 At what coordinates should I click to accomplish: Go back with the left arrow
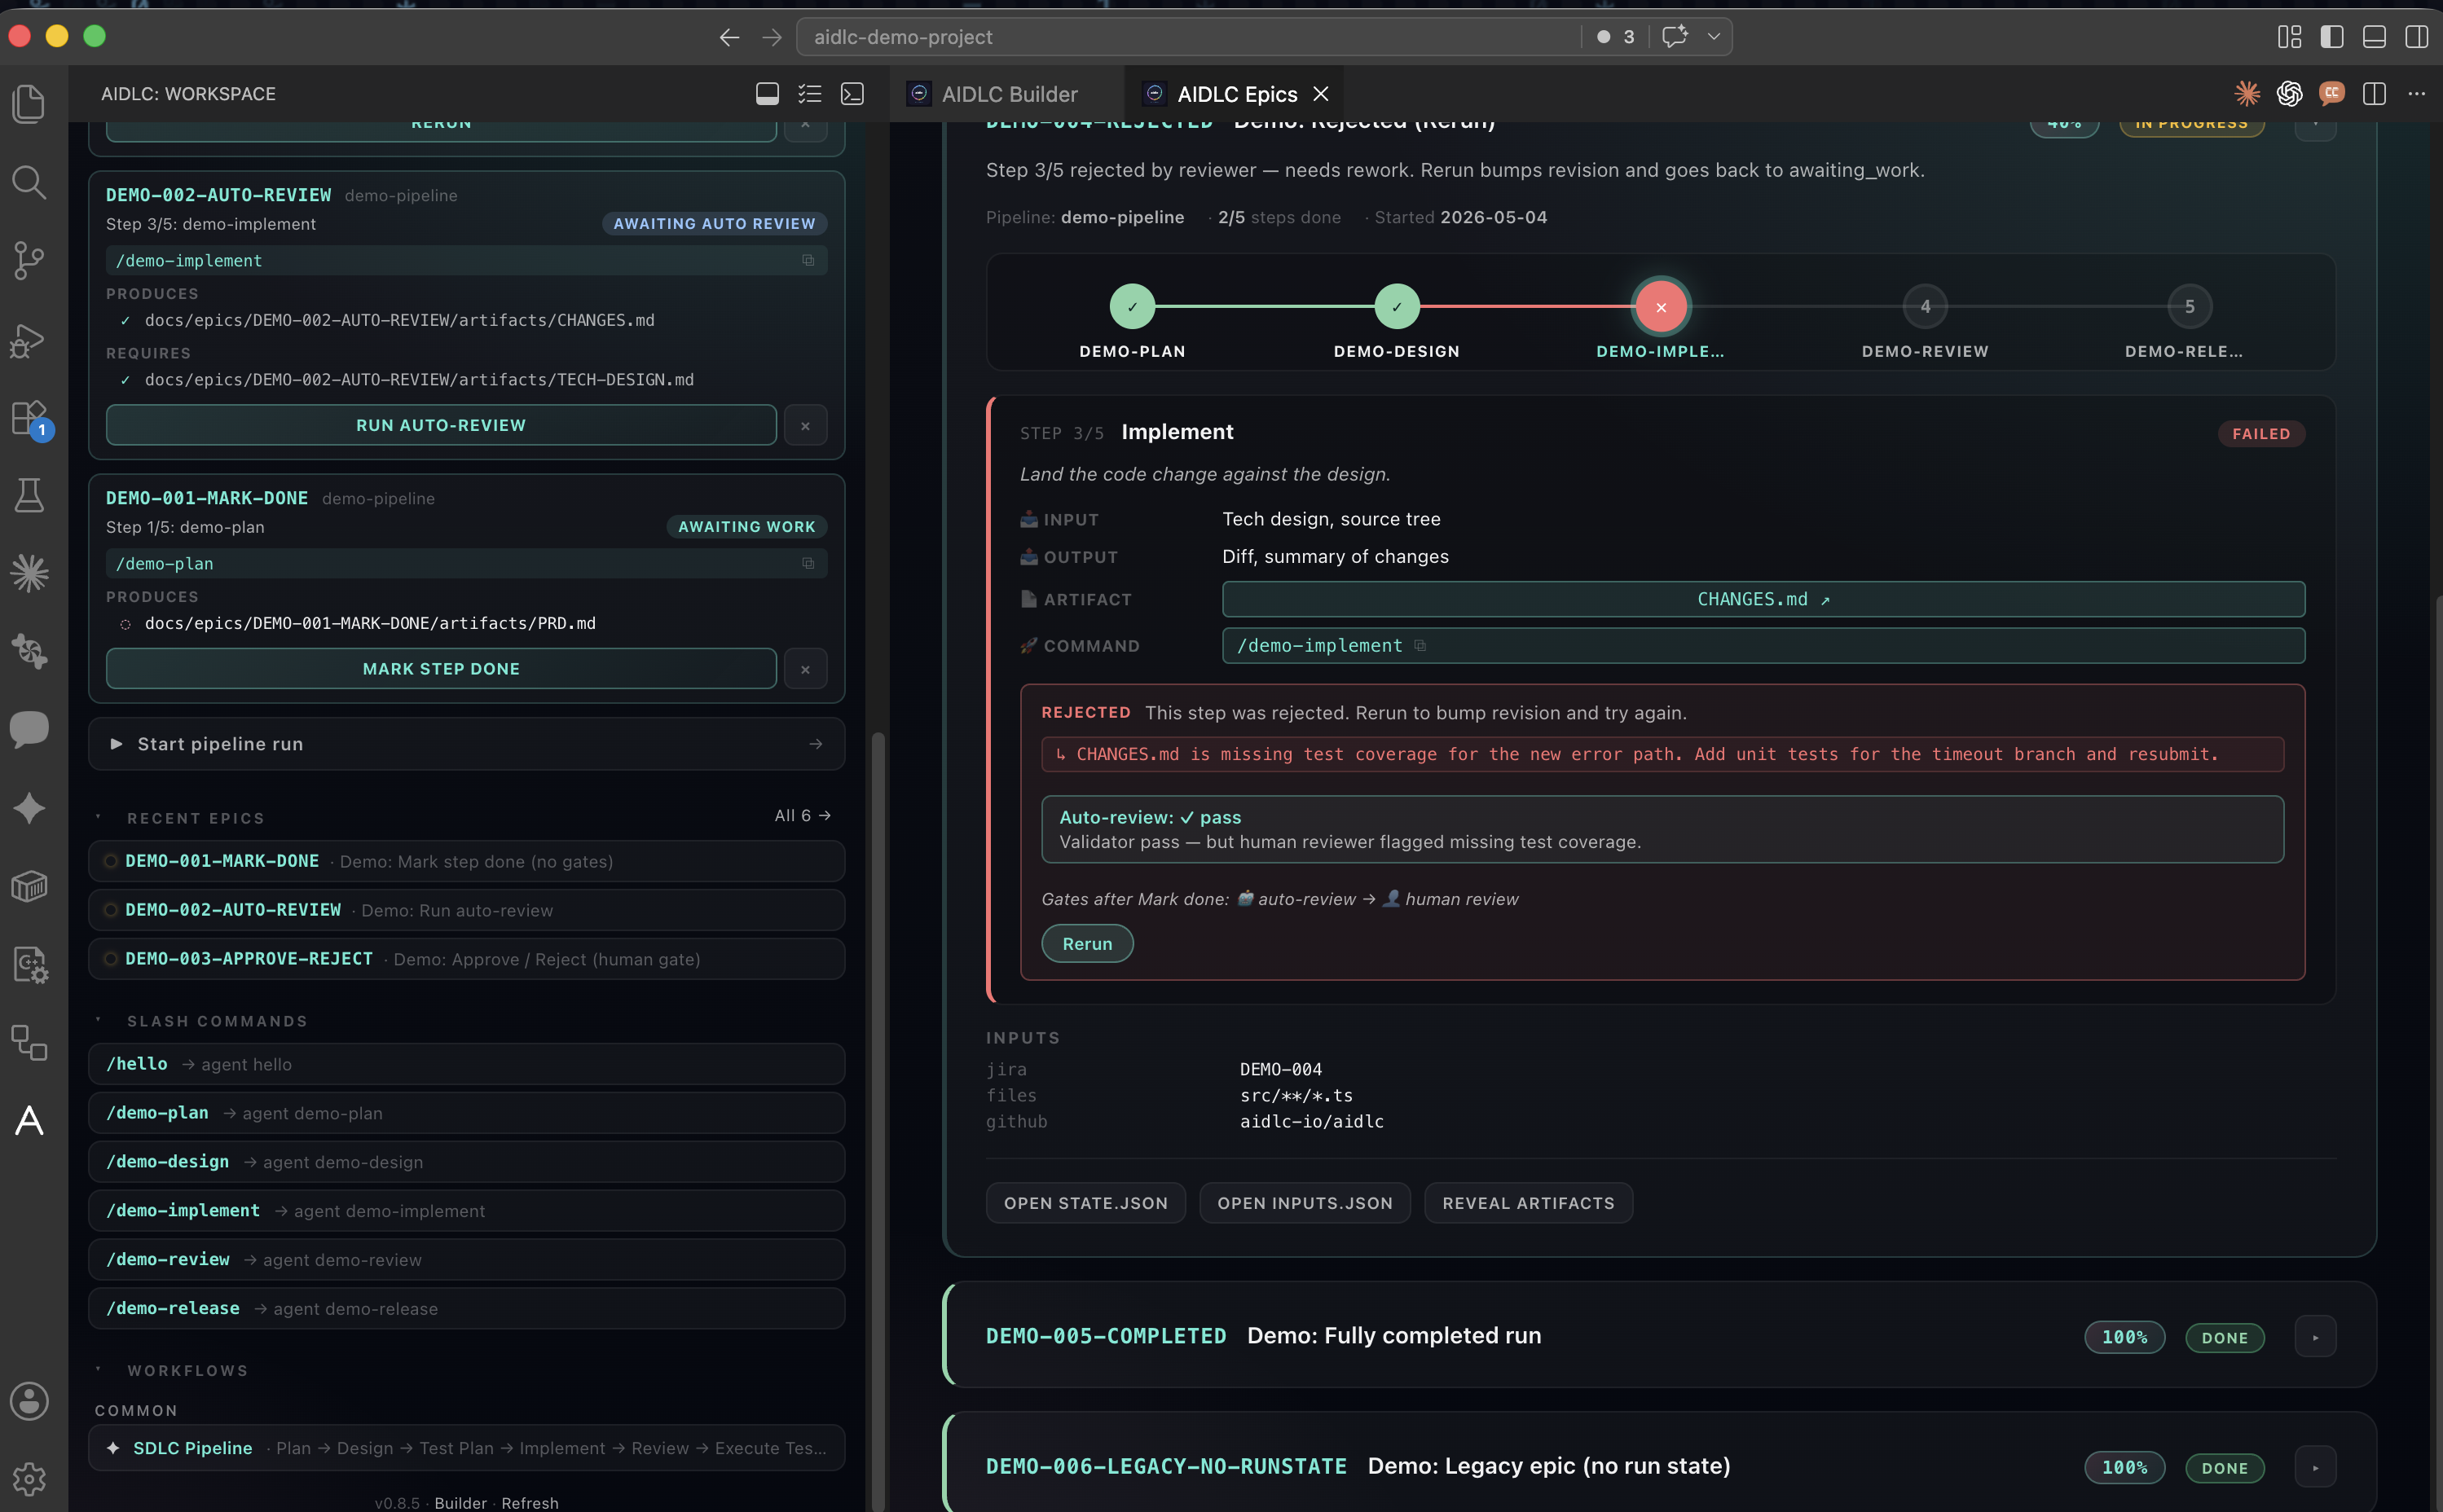729,37
